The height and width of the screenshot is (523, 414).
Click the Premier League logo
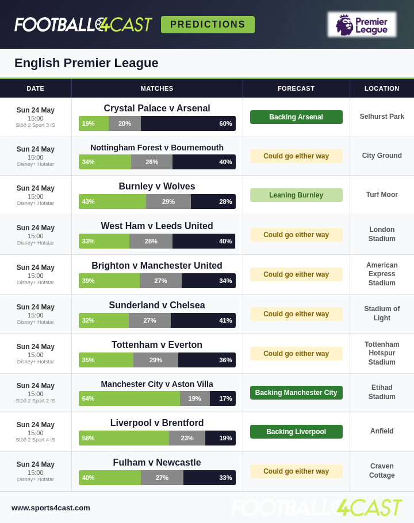(362, 25)
